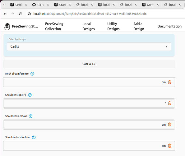Delete the Shoulder to elbow measurement
This screenshot has width=185, height=156.
point(169,124)
